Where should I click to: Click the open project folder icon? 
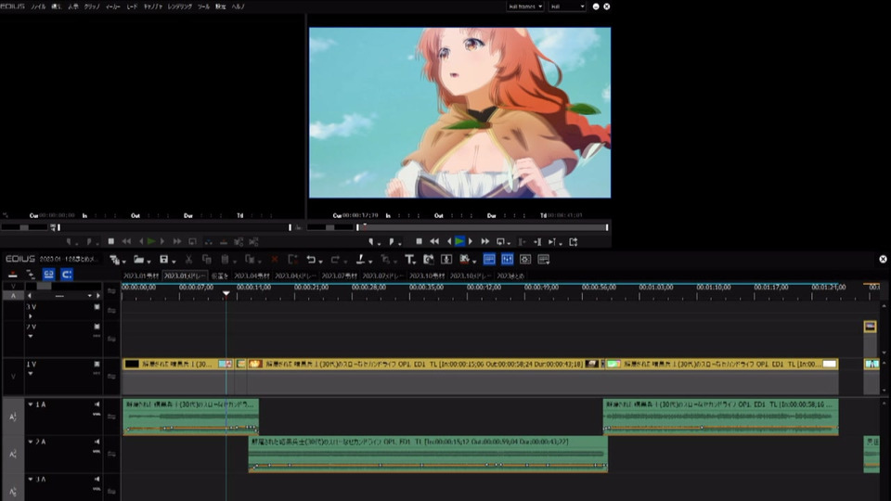(138, 260)
